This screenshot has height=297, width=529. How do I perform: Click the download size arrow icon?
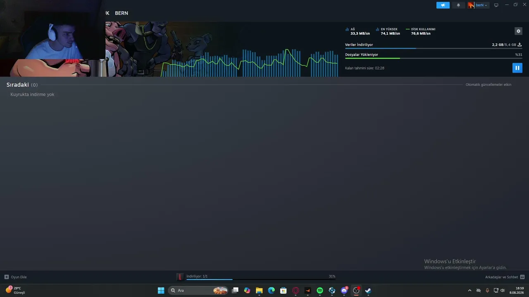pos(519,45)
